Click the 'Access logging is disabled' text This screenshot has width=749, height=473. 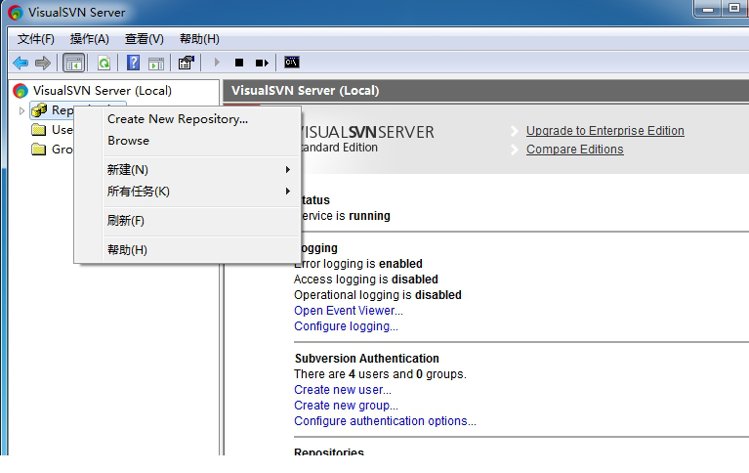[366, 279]
